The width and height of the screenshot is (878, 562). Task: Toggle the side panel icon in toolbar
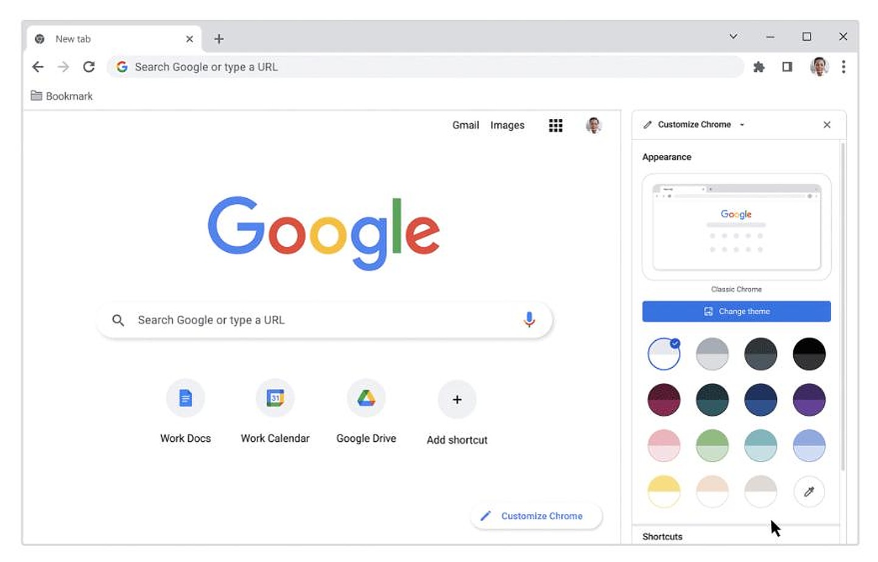coord(787,67)
